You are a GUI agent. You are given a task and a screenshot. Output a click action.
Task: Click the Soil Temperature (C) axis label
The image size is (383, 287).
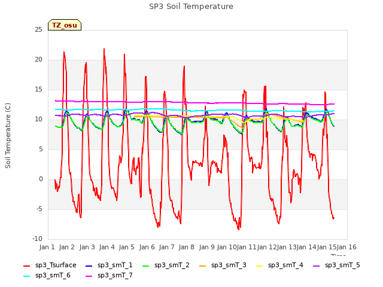(x=8, y=136)
